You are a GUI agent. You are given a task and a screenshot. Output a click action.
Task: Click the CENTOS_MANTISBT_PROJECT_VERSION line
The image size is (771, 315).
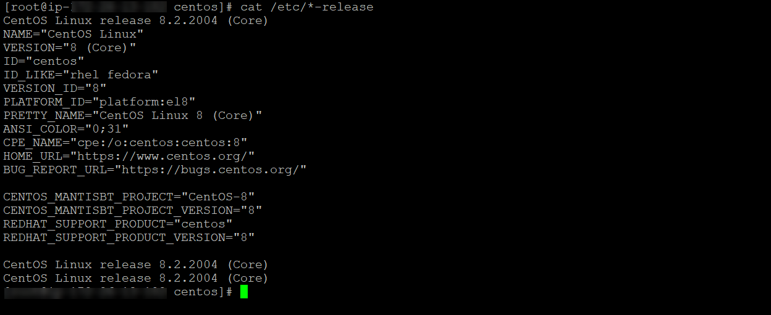pos(133,210)
